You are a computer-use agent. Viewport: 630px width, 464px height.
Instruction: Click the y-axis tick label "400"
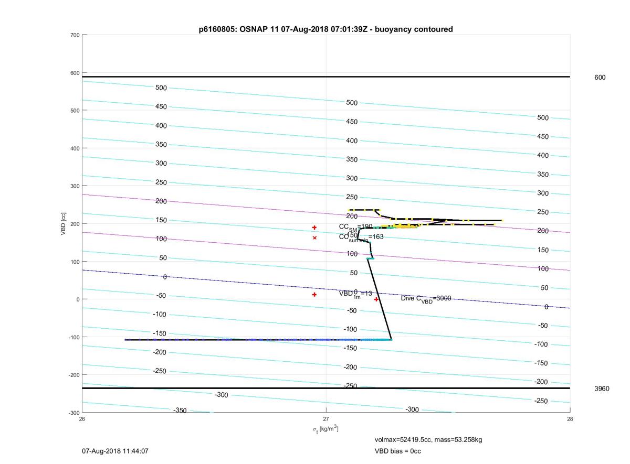tap(75, 148)
